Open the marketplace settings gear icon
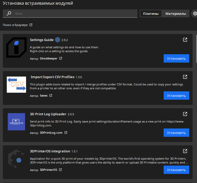The image size is (197, 183). pos(195,13)
